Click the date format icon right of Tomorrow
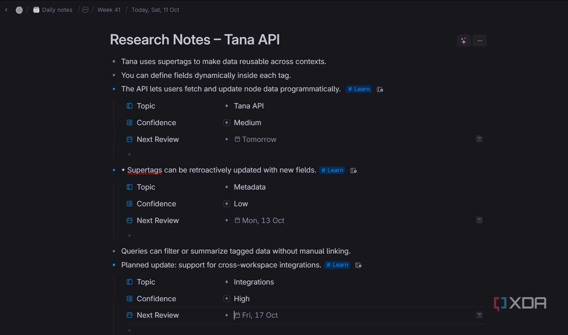 (479, 139)
